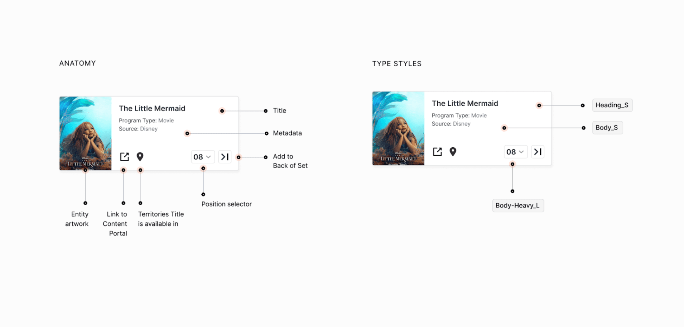Screen dimensions: 684x327
Task: Click the ANATOMY section heading
Action: (x=78, y=63)
